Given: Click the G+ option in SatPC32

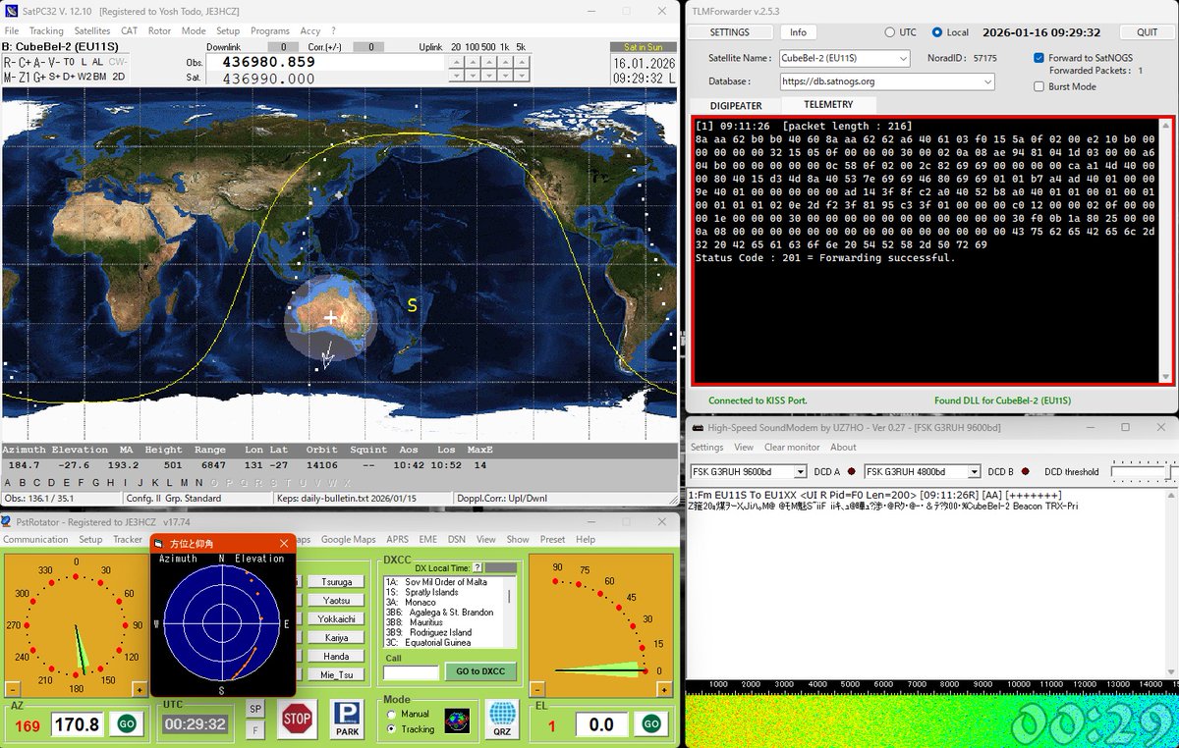Looking at the screenshot, I should [x=38, y=77].
